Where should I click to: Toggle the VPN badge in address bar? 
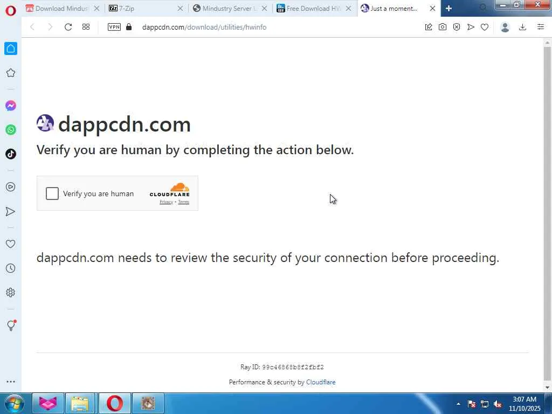(x=114, y=27)
